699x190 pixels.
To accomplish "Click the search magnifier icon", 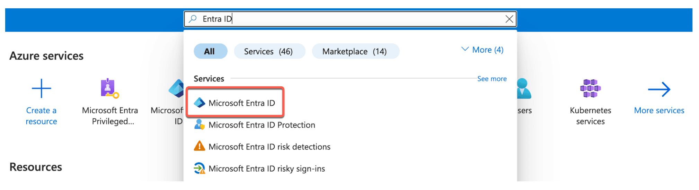I will pos(193,19).
